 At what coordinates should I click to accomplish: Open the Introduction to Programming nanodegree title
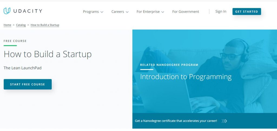click(186, 77)
